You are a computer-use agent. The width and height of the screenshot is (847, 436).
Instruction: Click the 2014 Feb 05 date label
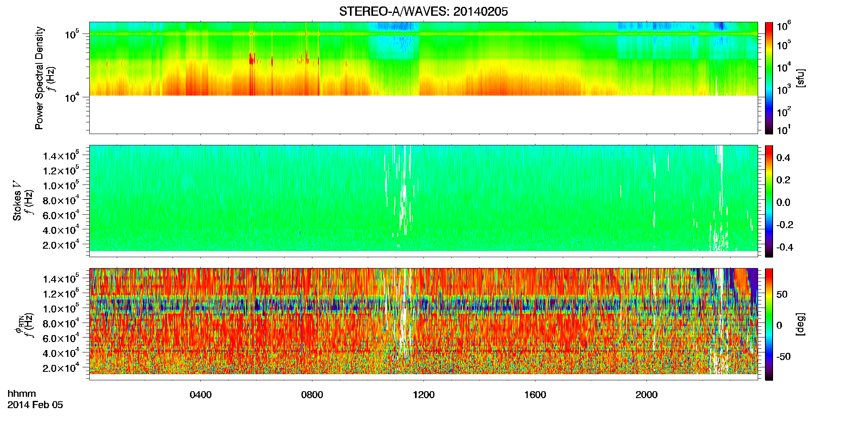[x=35, y=405]
